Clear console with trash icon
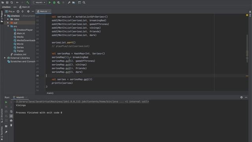 11,125
